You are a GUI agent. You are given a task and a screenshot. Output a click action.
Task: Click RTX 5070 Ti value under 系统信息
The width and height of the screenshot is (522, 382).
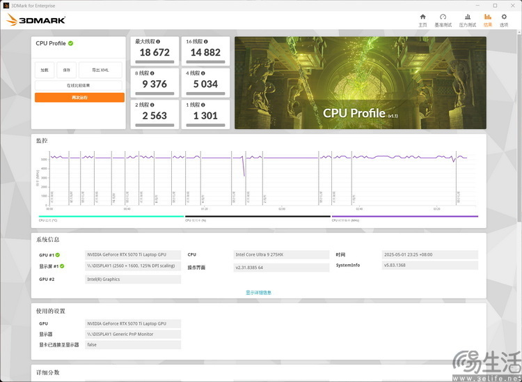(x=133, y=254)
